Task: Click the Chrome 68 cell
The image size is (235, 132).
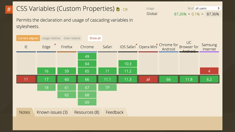Action: 87,95
